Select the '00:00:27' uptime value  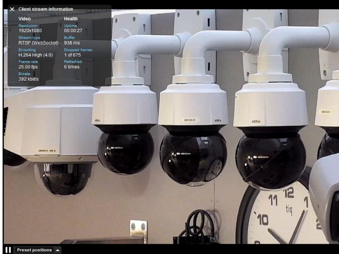point(73,30)
